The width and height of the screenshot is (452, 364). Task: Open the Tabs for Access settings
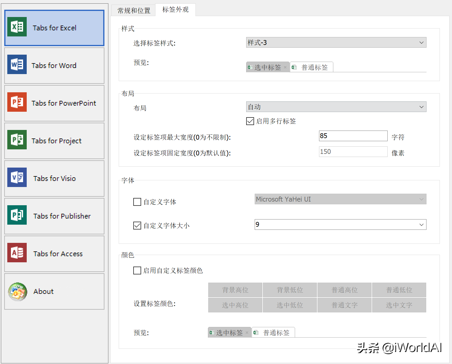[54, 254]
